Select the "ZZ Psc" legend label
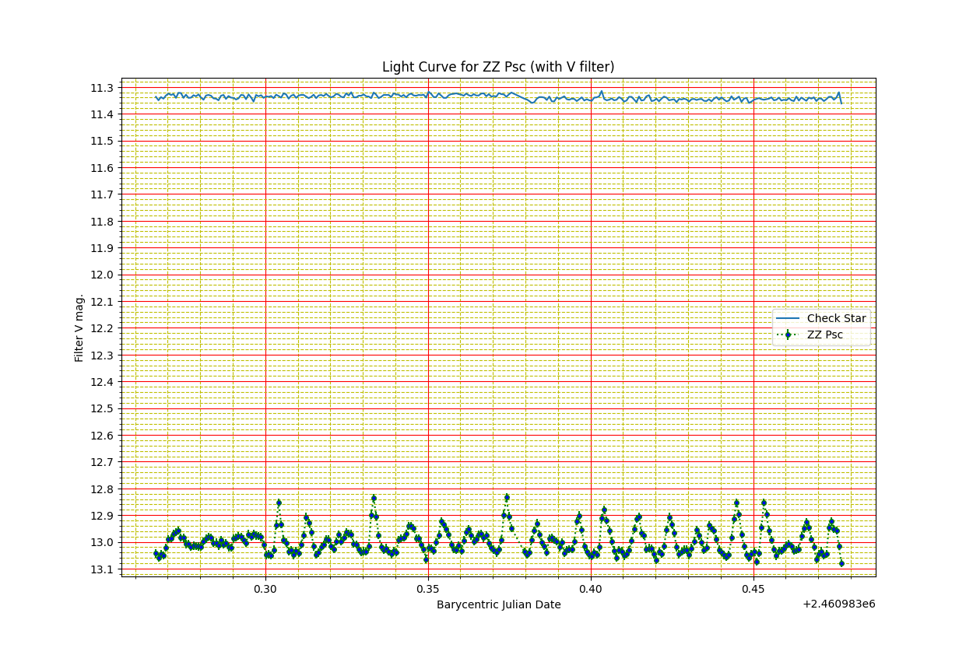Screen dimensions: 973x648 824,335
